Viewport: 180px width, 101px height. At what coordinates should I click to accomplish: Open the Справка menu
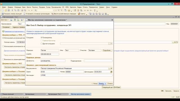114,7
